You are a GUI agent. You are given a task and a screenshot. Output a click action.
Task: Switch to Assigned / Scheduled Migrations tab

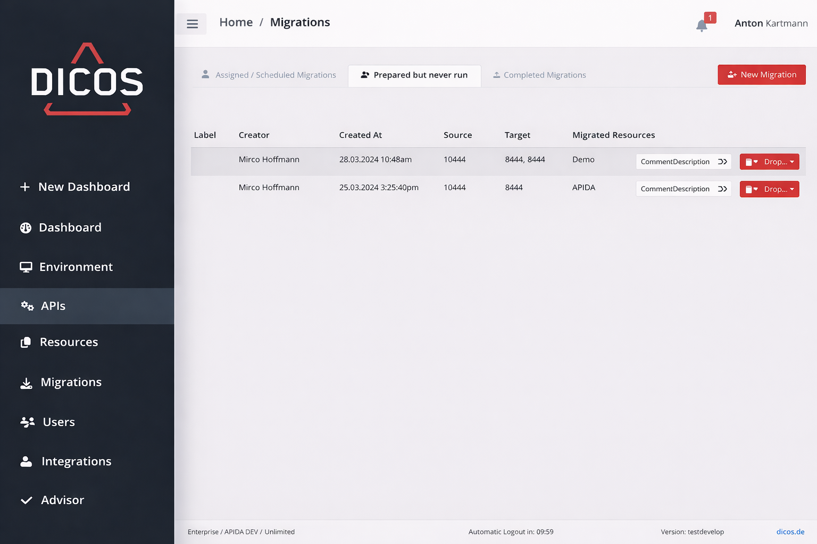point(269,75)
